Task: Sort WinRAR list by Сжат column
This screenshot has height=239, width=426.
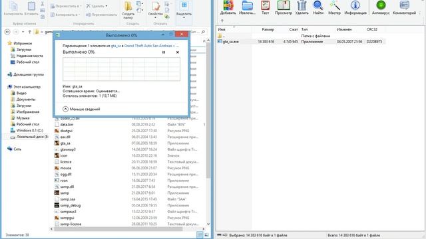Action: tap(294, 29)
